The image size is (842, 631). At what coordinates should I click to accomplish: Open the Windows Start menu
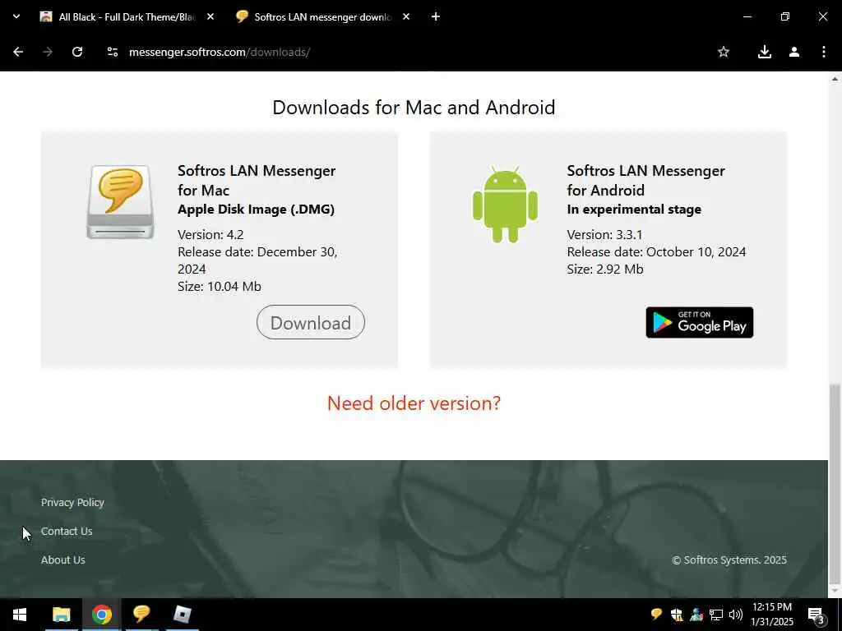click(20, 615)
